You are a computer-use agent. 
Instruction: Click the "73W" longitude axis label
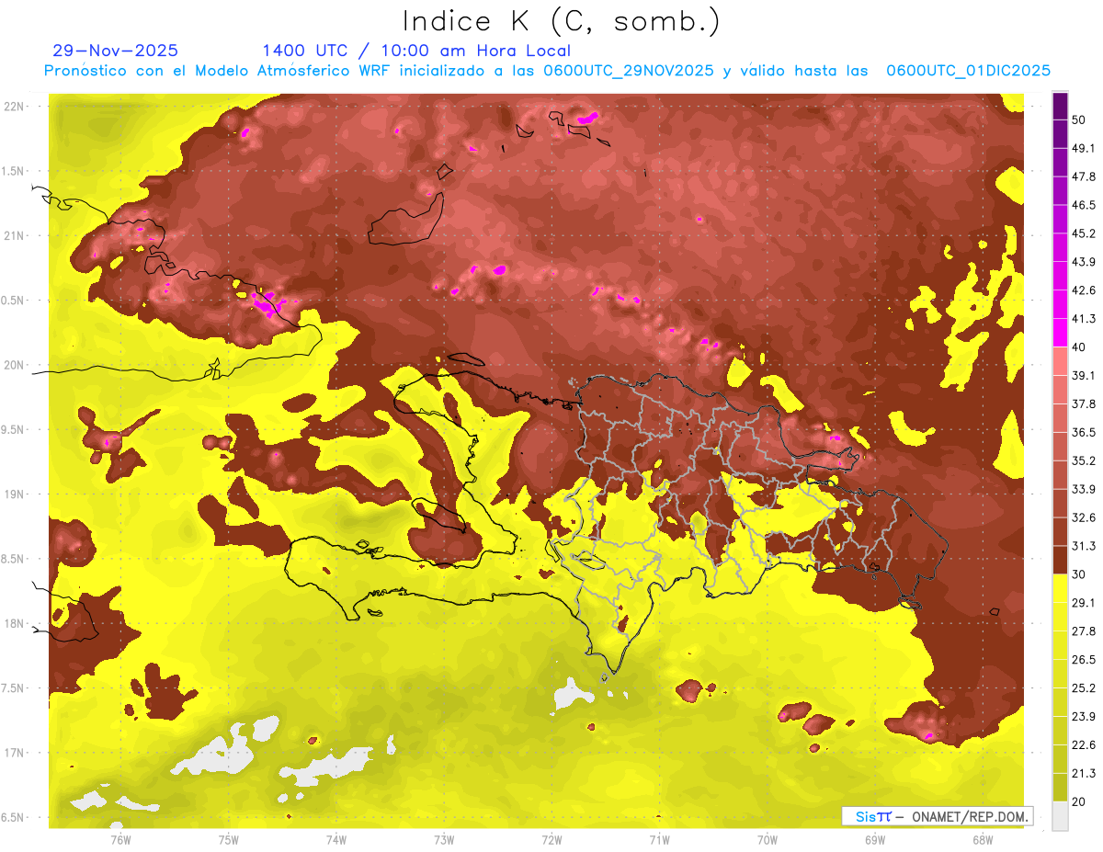444,839
